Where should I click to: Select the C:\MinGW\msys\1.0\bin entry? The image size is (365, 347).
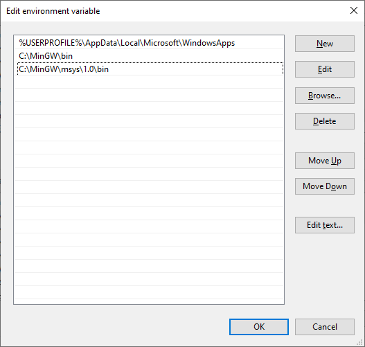149,69
